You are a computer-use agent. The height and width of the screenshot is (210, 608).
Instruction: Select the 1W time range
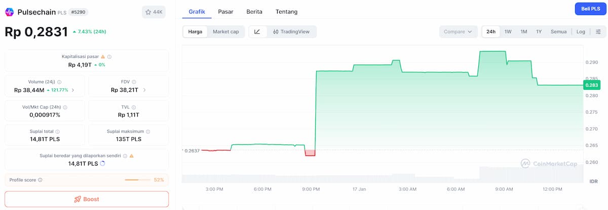point(508,31)
